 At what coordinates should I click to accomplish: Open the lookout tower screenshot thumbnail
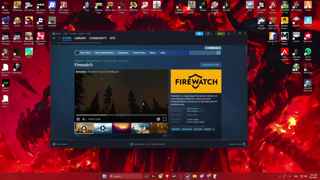[140, 128]
